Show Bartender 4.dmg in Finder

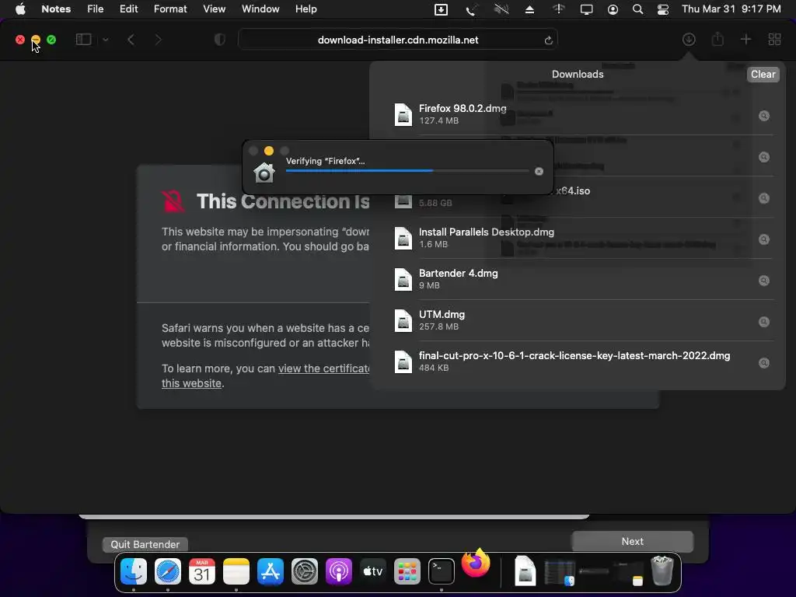tap(764, 280)
